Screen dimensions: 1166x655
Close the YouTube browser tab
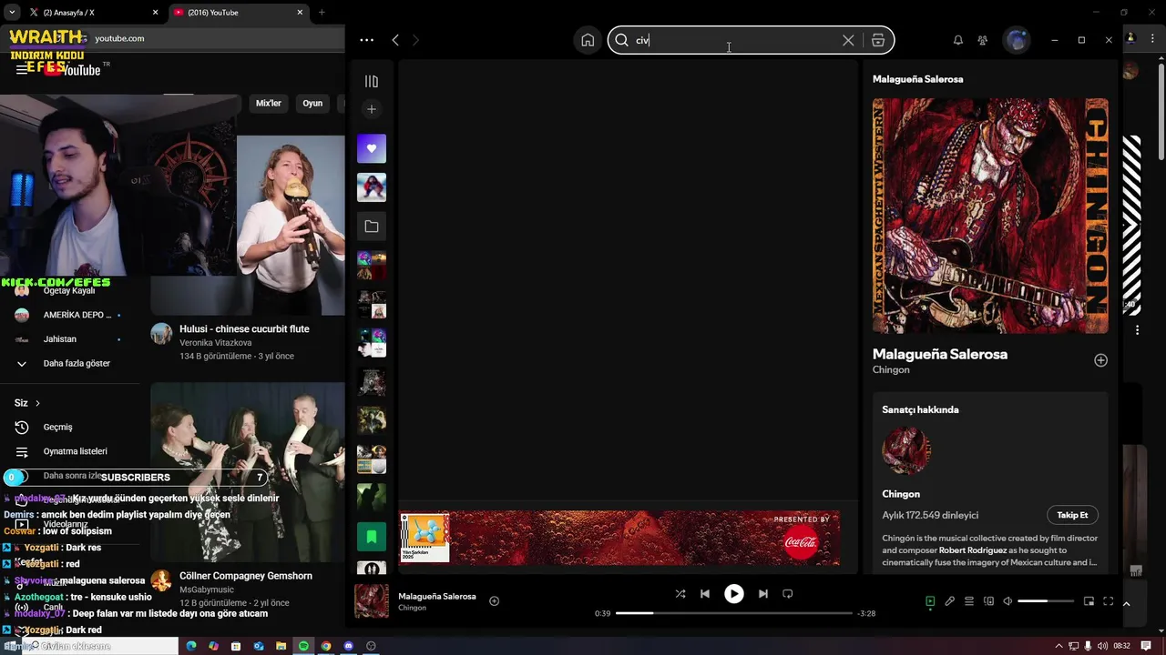(x=301, y=13)
